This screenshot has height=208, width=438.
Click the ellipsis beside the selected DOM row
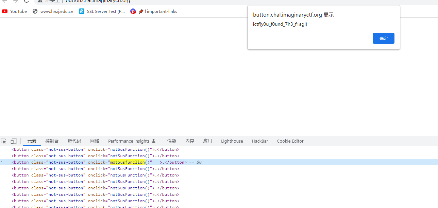pyautogui.click(x=1, y=162)
